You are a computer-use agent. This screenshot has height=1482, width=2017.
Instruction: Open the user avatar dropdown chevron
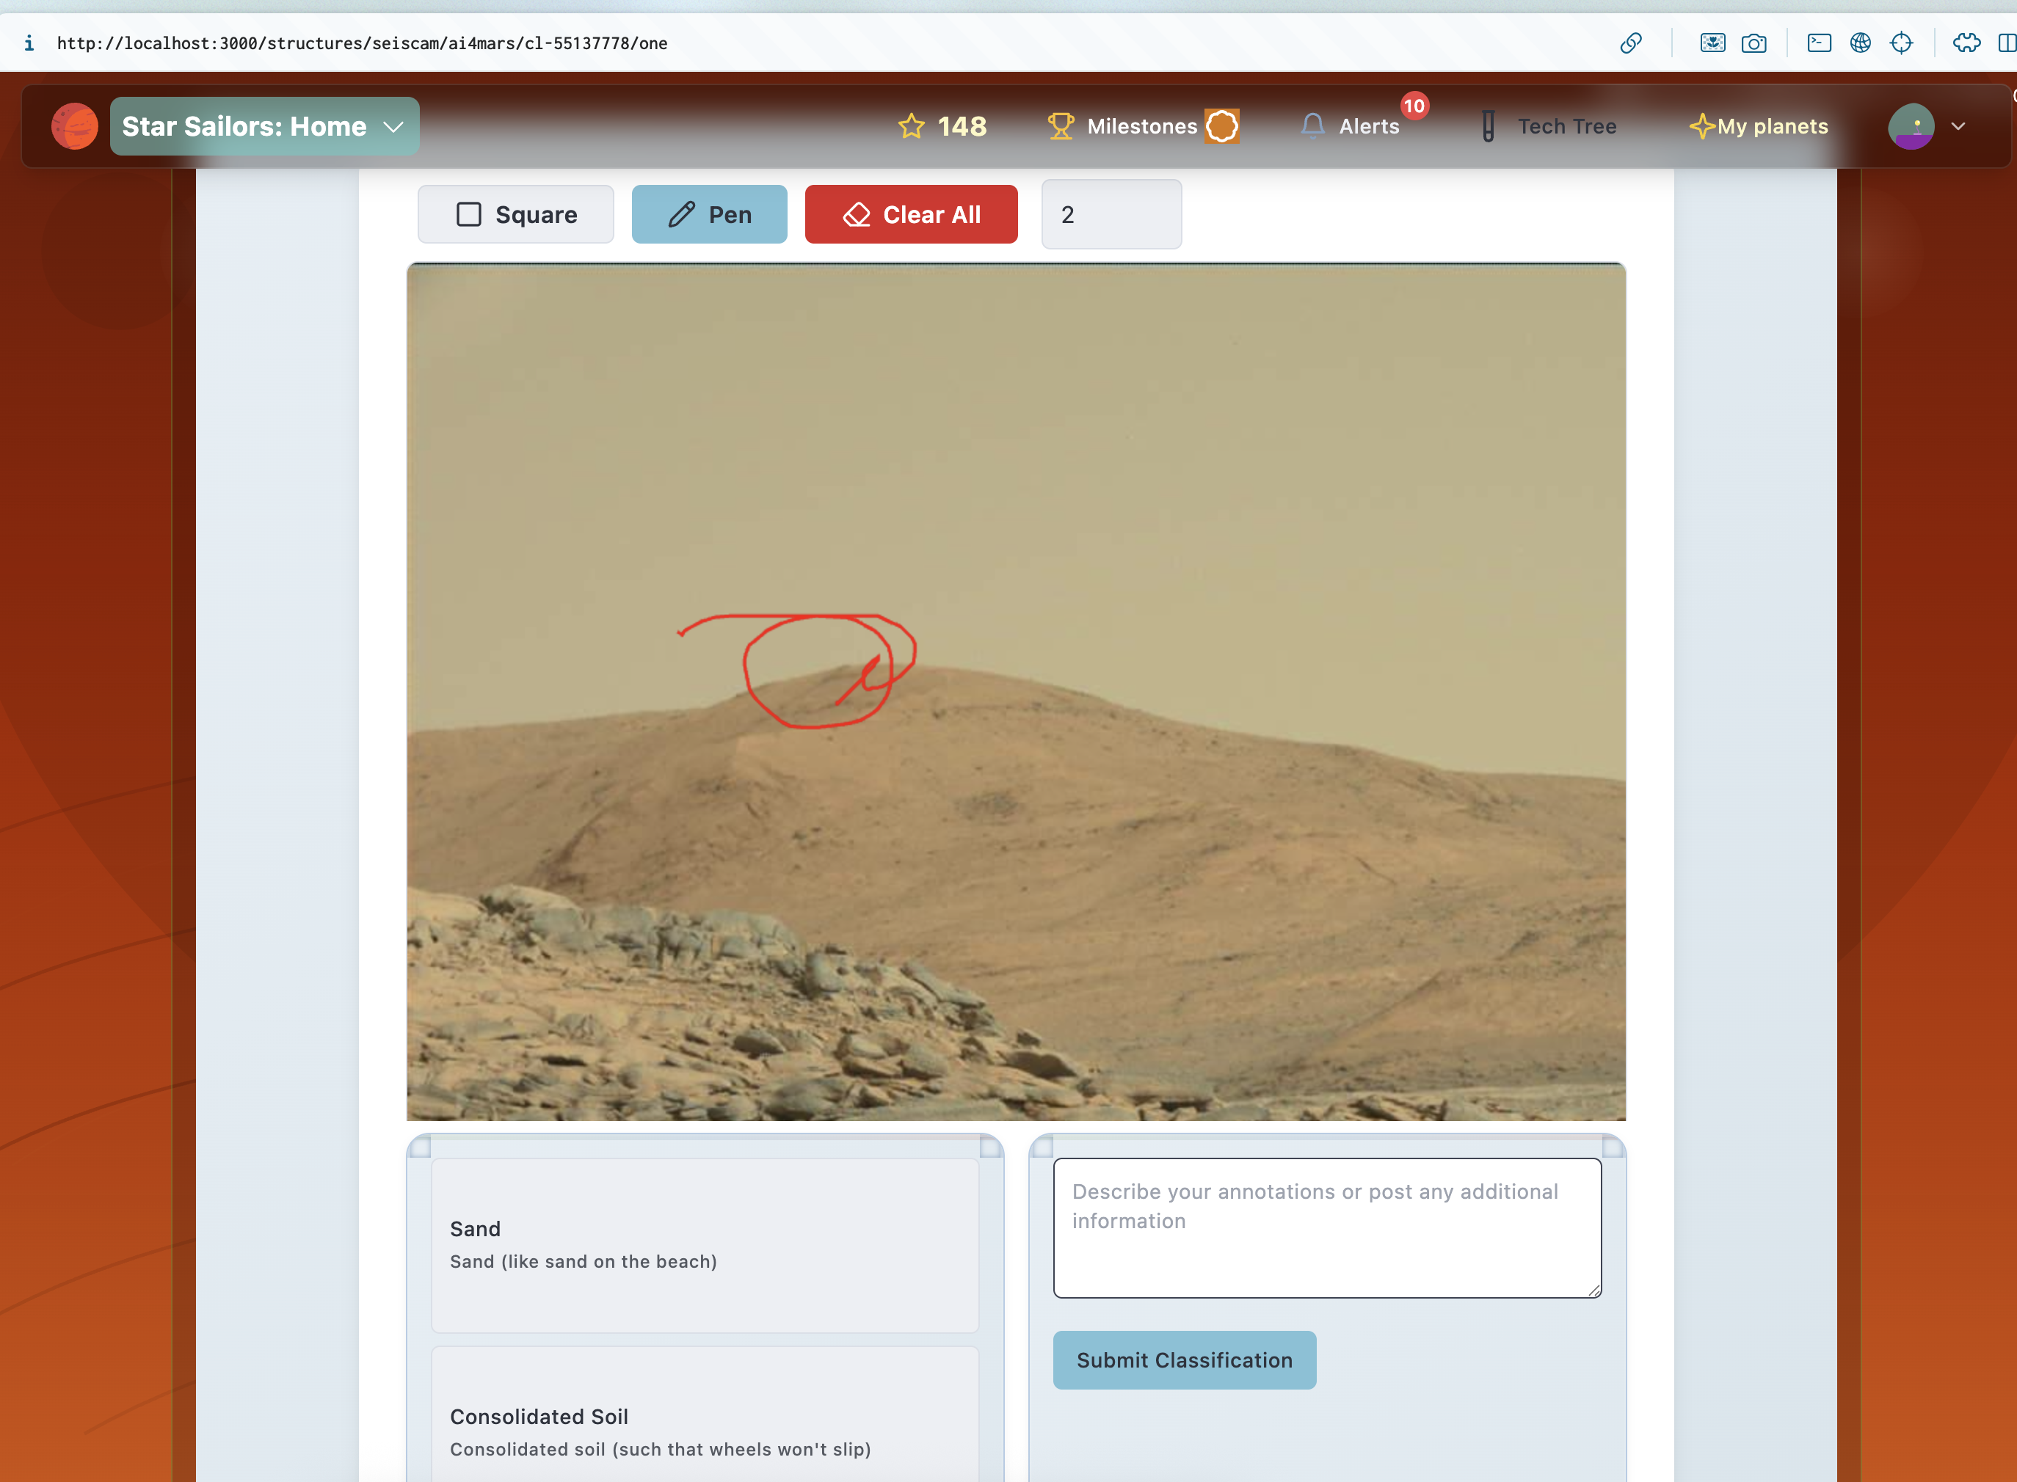[x=1958, y=126]
